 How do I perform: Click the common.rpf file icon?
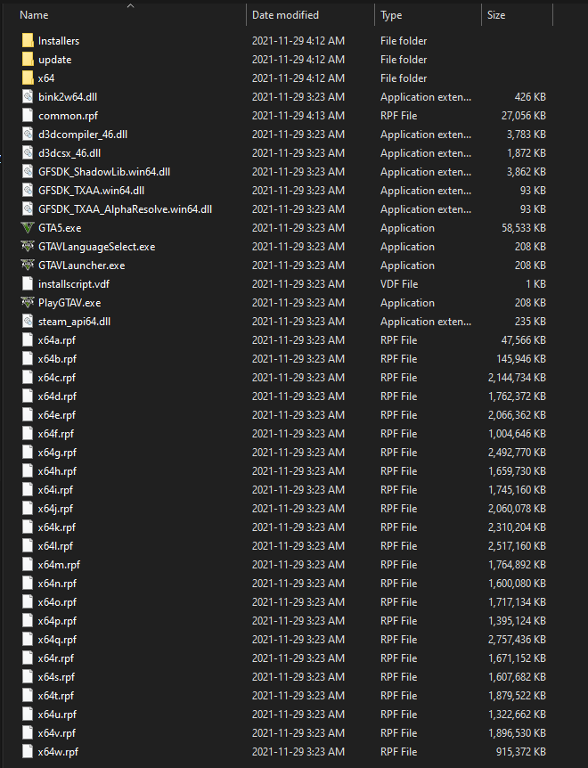(x=28, y=116)
